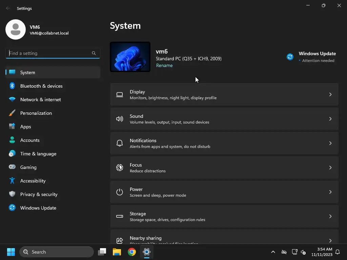Image resolution: width=347 pixels, height=260 pixels.
Task: Open Task View from the taskbar
Action: (102, 252)
